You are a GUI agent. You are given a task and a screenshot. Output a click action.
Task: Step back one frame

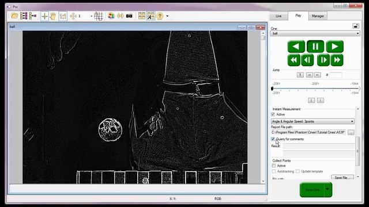pos(307,60)
